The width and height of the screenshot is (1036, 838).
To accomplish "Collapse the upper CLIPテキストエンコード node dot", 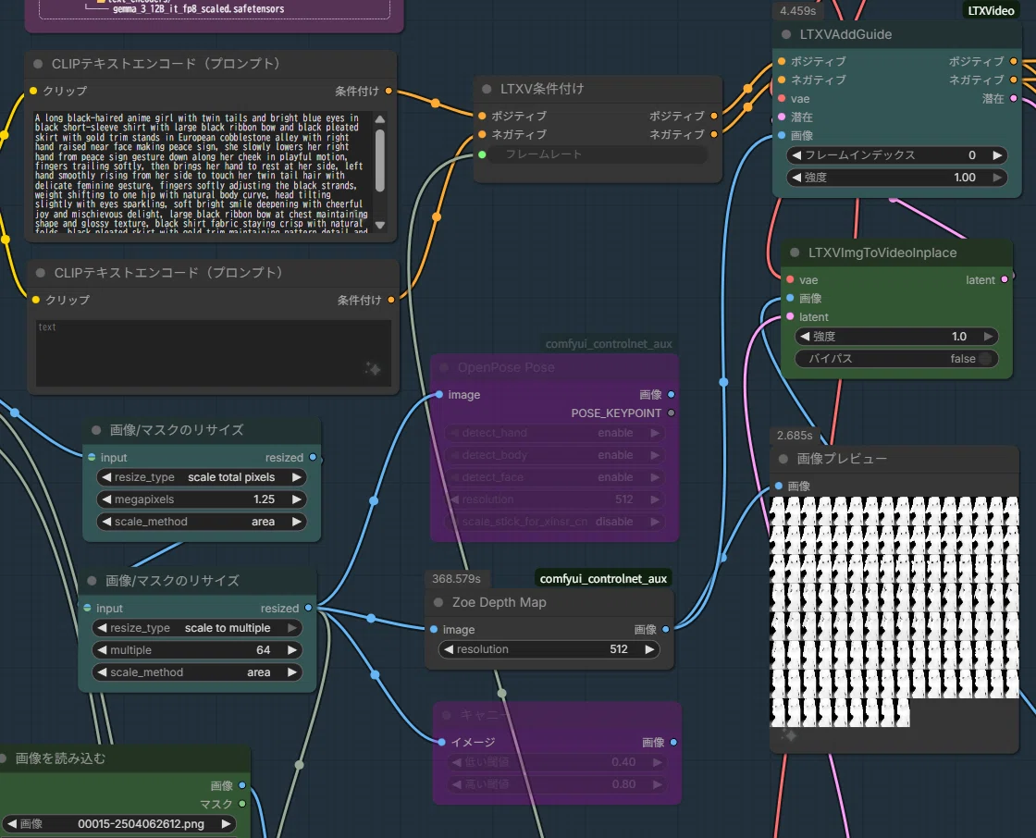I will coord(38,64).
